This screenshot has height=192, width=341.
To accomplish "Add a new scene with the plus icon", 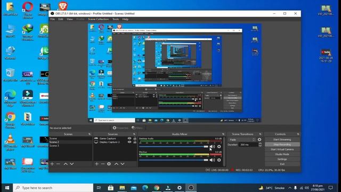I will point(52,164).
